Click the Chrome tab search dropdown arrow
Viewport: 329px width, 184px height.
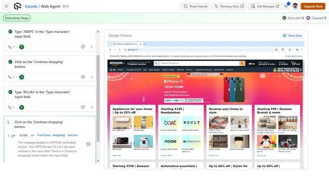[x=110, y=44]
